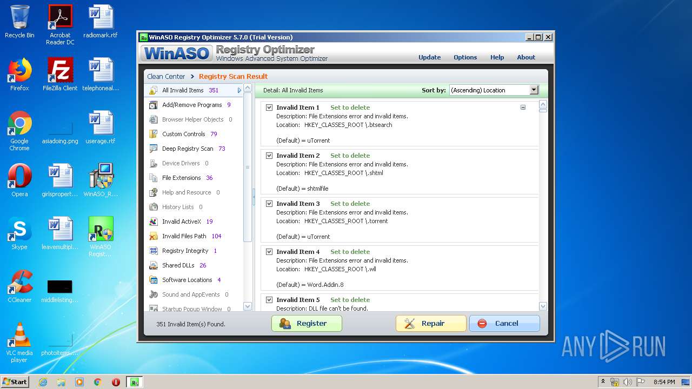Click the volume icon in system tray
692x389 pixels.
pyautogui.click(x=627, y=382)
